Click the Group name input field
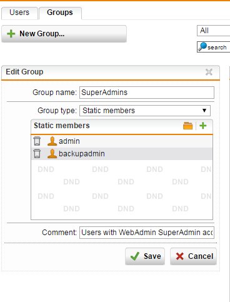This screenshot has height=302, width=230. 147,93
